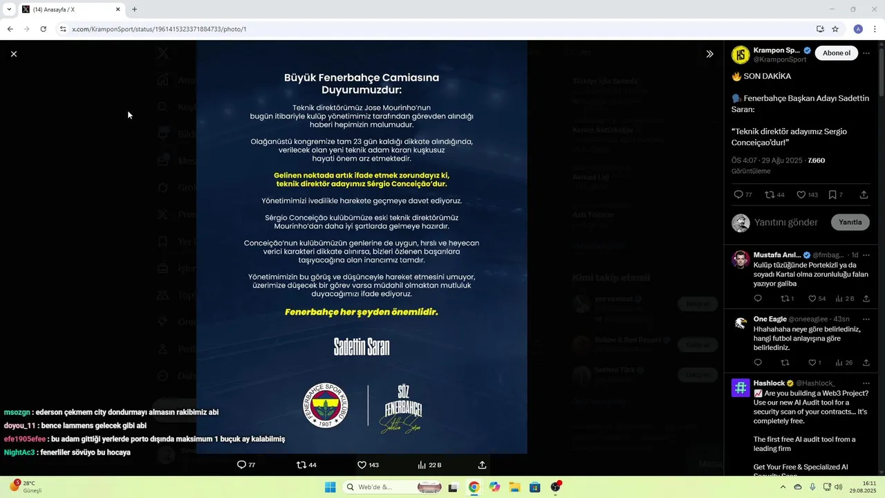Bookmark the post showing 7 saves
This screenshot has width=885, height=498.
(835, 195)
